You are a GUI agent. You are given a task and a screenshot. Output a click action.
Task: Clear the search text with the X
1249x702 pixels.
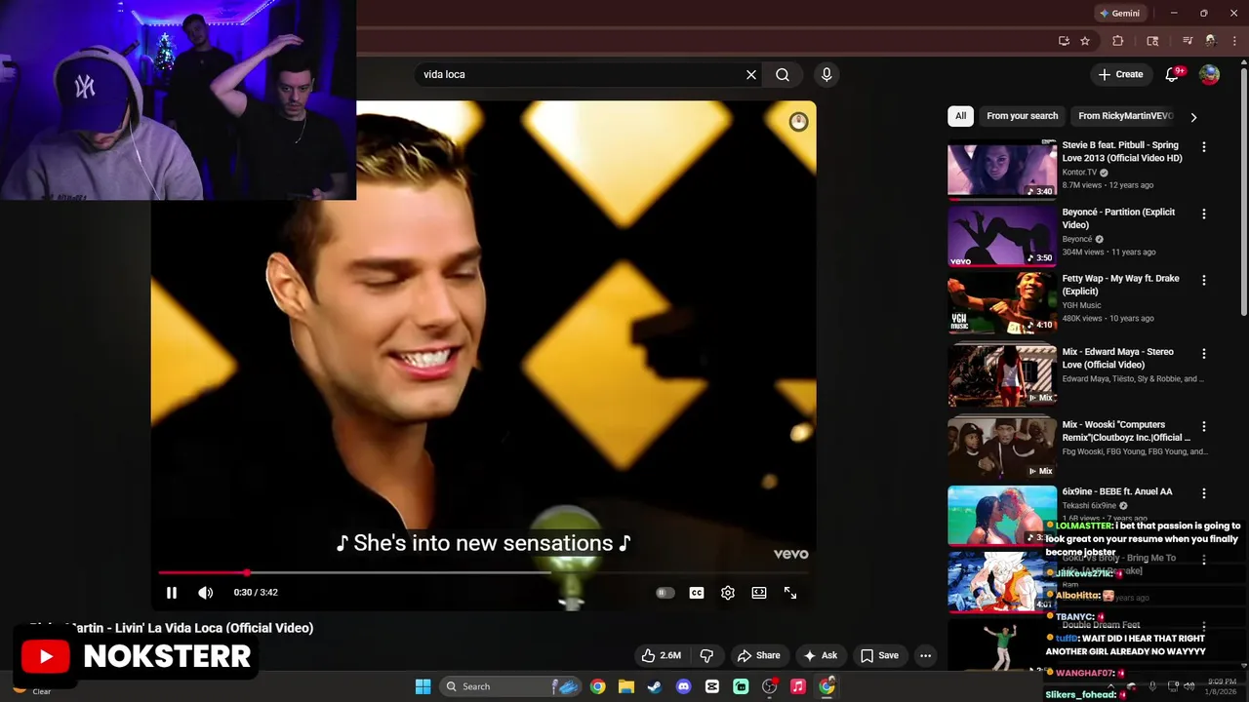[x=751, y=74]
